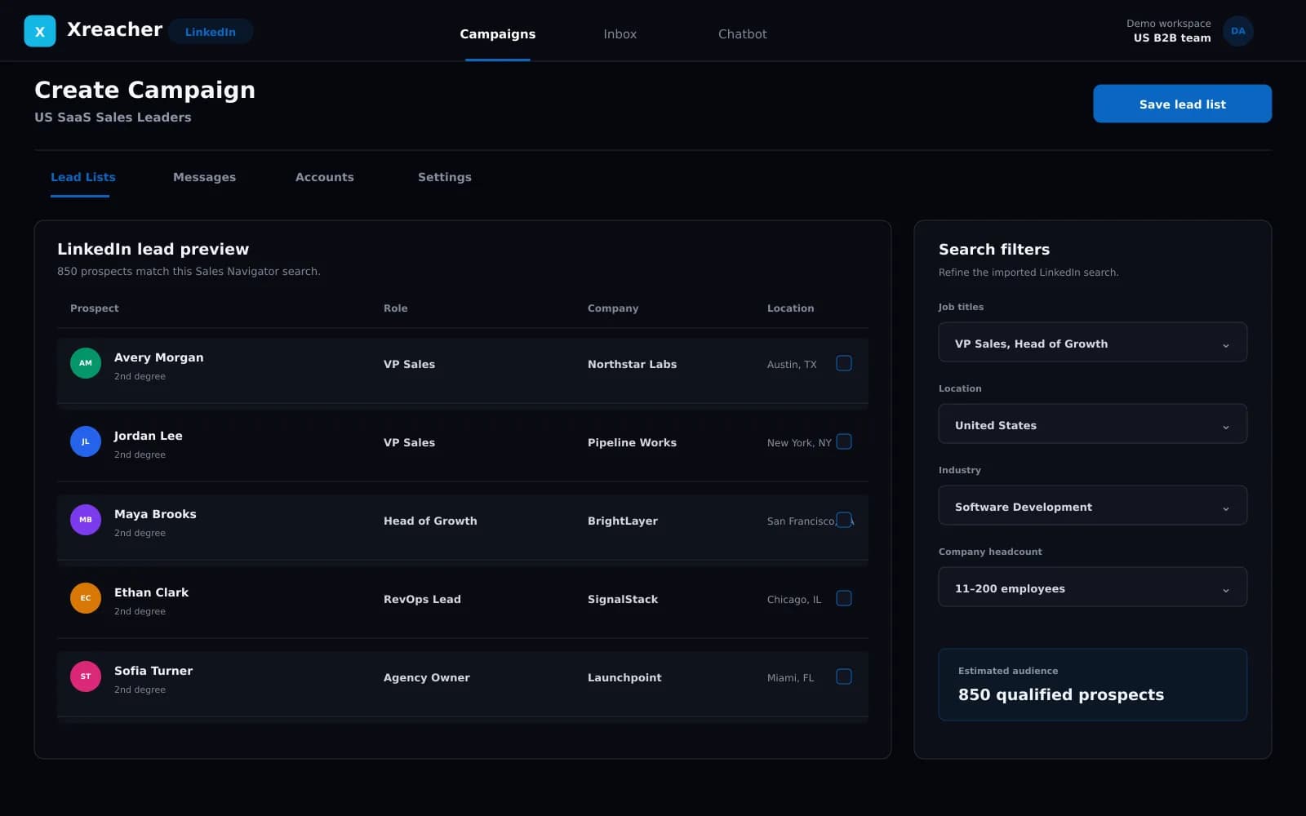Viewport: 1306px width, 816px height.
Task: Click Jordan Lee's JL avatar
Action: pos(86,441)
